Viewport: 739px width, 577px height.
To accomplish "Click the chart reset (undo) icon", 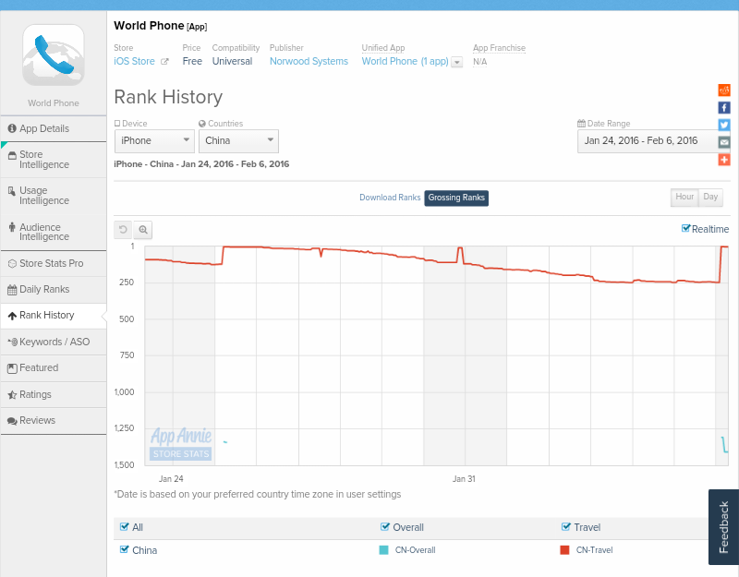I will pos(123,230).
